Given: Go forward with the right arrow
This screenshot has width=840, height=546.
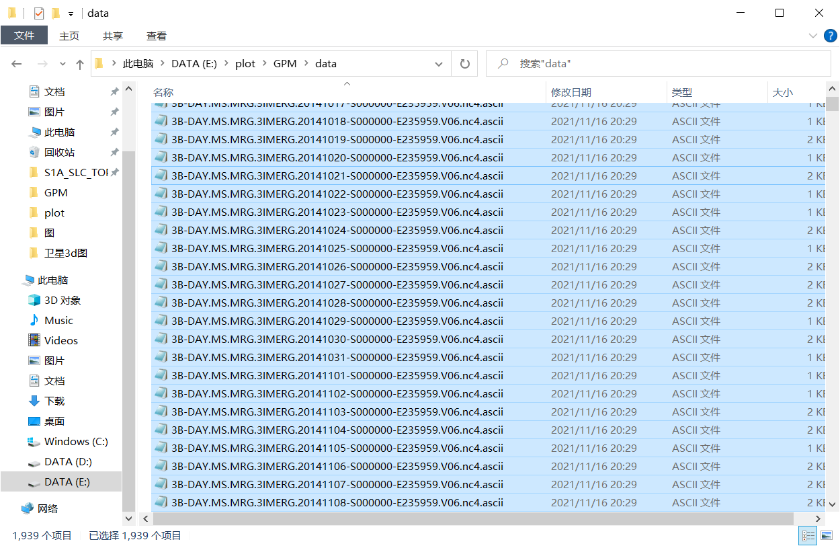Looking at the screenshot, I should coord(42,64).
